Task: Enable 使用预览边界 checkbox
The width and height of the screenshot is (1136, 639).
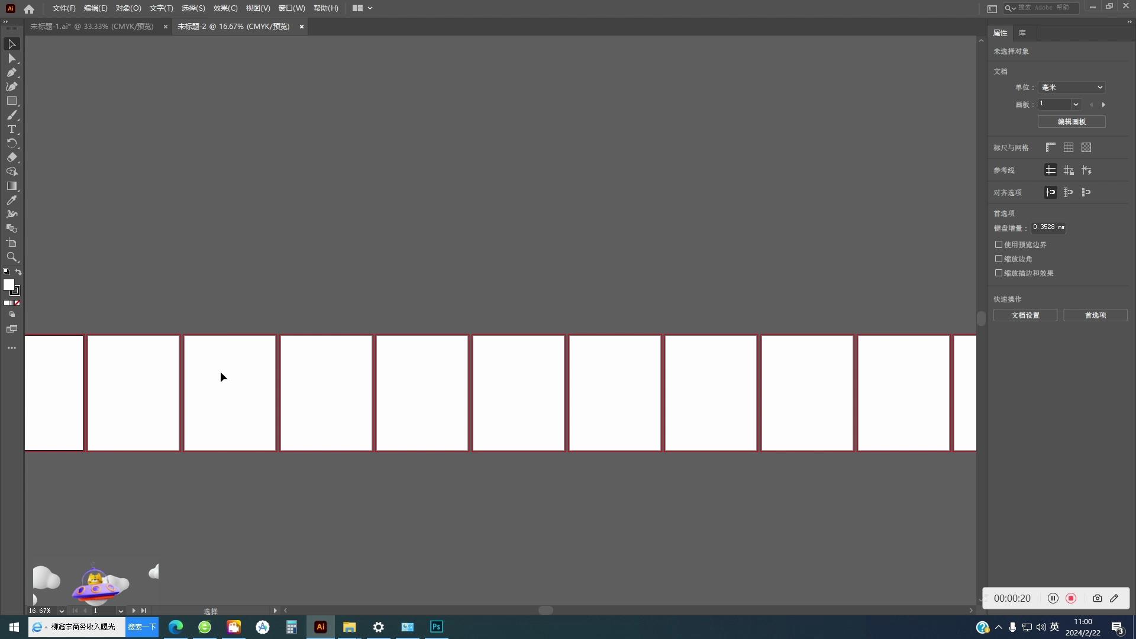Action: coord(999,245)
